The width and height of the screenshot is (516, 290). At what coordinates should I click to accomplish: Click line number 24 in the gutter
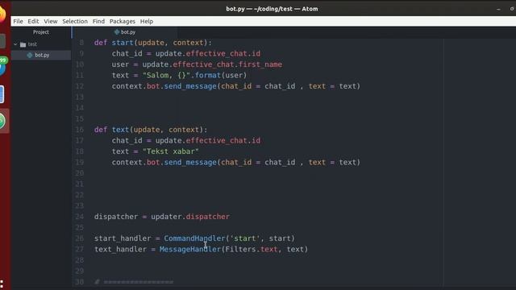pos(80,217)
